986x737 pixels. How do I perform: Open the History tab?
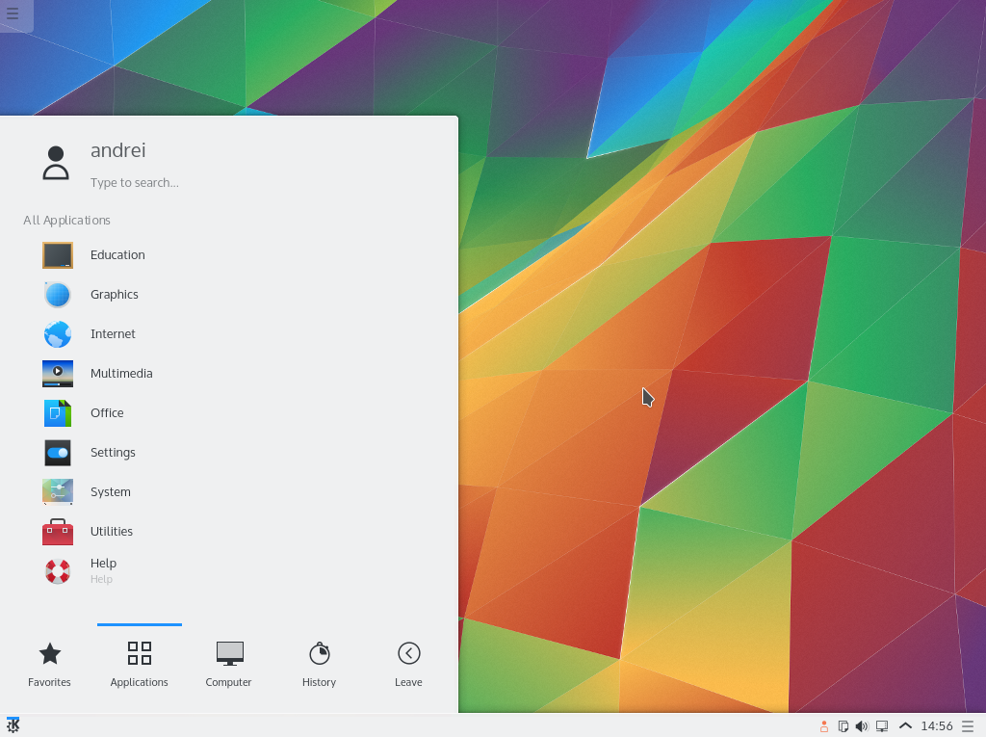tap(319, 662)
